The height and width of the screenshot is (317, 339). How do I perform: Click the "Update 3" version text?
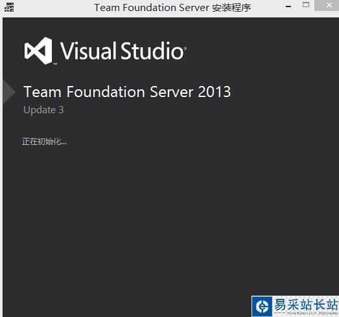[43, 110]
